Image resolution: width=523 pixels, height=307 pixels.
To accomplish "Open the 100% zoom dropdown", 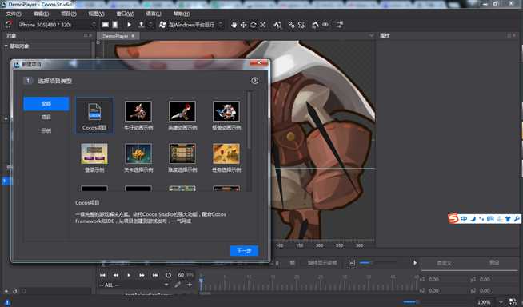I will pos(501,302).
